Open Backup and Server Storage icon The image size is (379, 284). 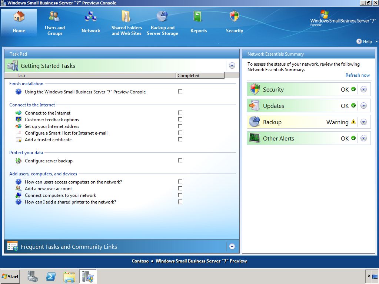click(162, 17)
